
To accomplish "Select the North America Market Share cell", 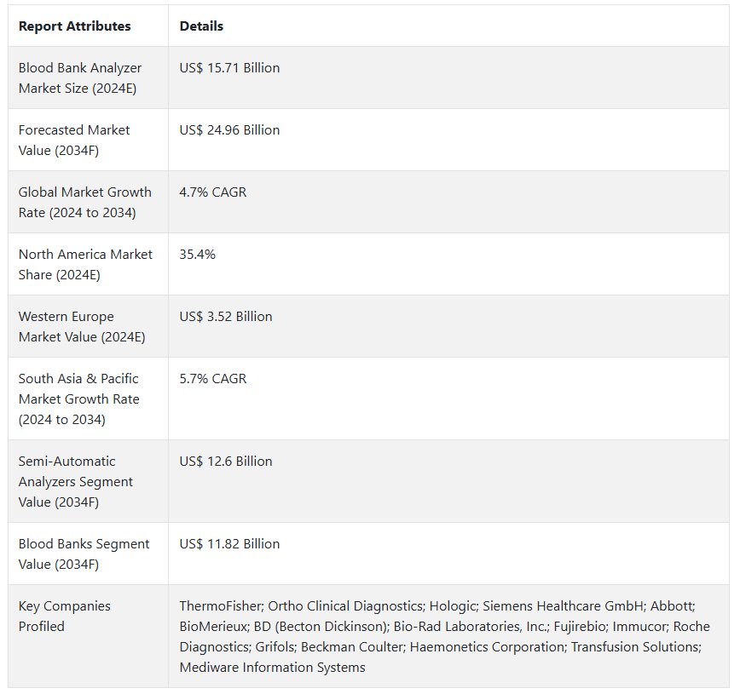I will pyautogui.click(x=85, y=264).
